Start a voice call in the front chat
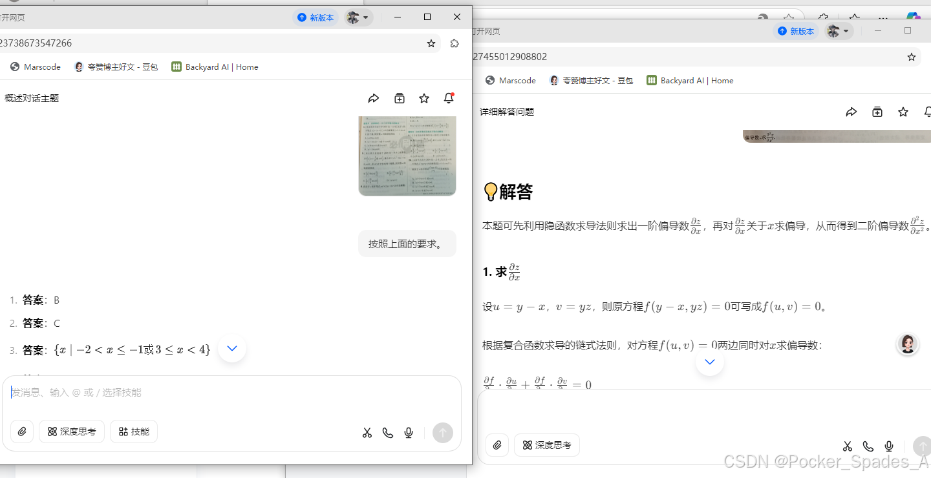 click(x=388, y=433)
